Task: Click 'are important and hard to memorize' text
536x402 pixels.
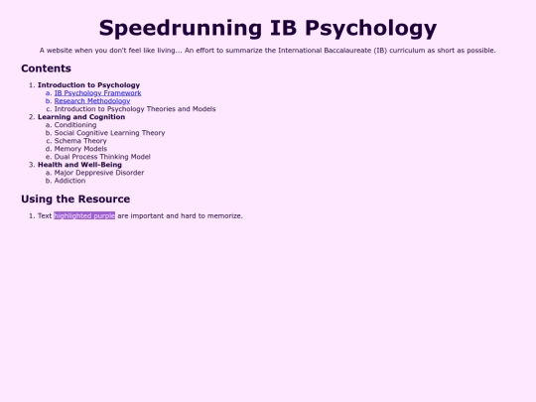Action: click(180, 215)
